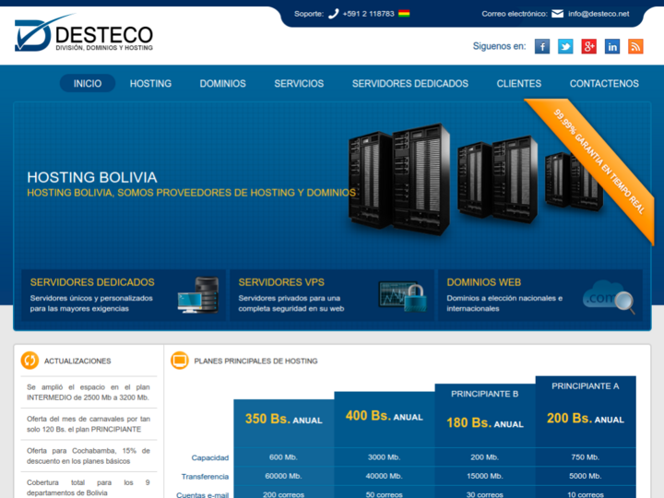Click the Desteco logo
The image size is (664, 498).
[x=83, y=33]
